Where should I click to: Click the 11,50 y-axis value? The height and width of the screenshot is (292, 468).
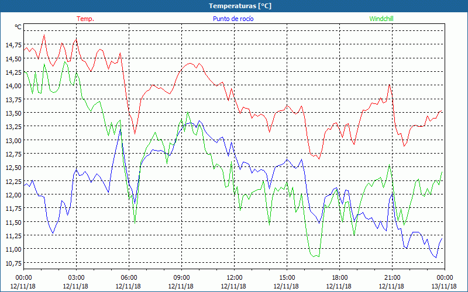[13, 222]
